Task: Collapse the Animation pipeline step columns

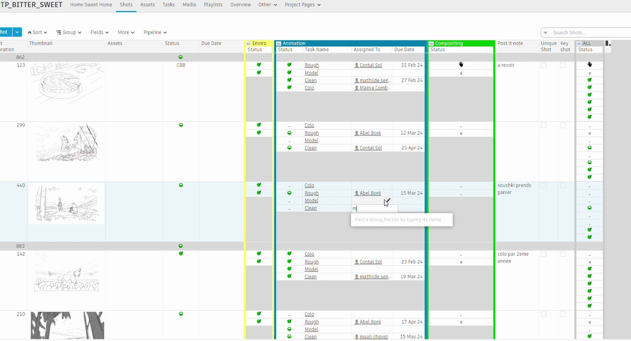Action: 279,43
